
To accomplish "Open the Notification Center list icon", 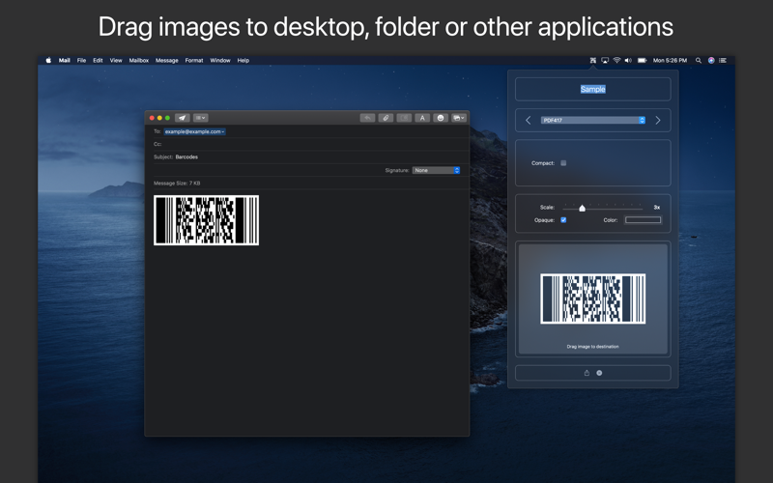I will pyautogui.click(x=723, y=60).
